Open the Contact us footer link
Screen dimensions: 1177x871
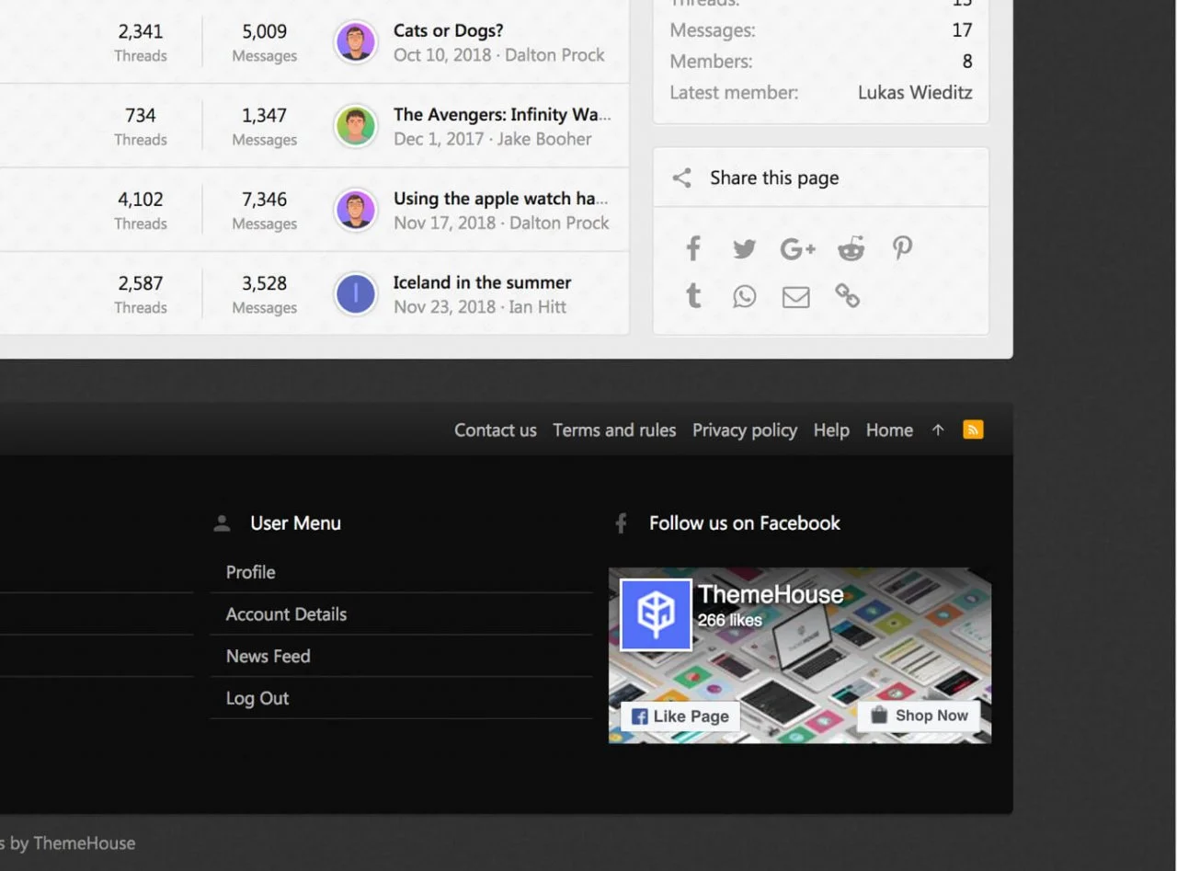pos(495,430)
